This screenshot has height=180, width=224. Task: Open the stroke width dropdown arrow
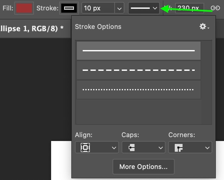119,8
